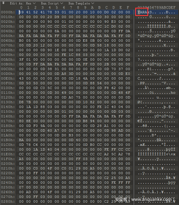Select row address 0200h
The width and height of the screenshot is (179, 205).
(x=8, y=164)
